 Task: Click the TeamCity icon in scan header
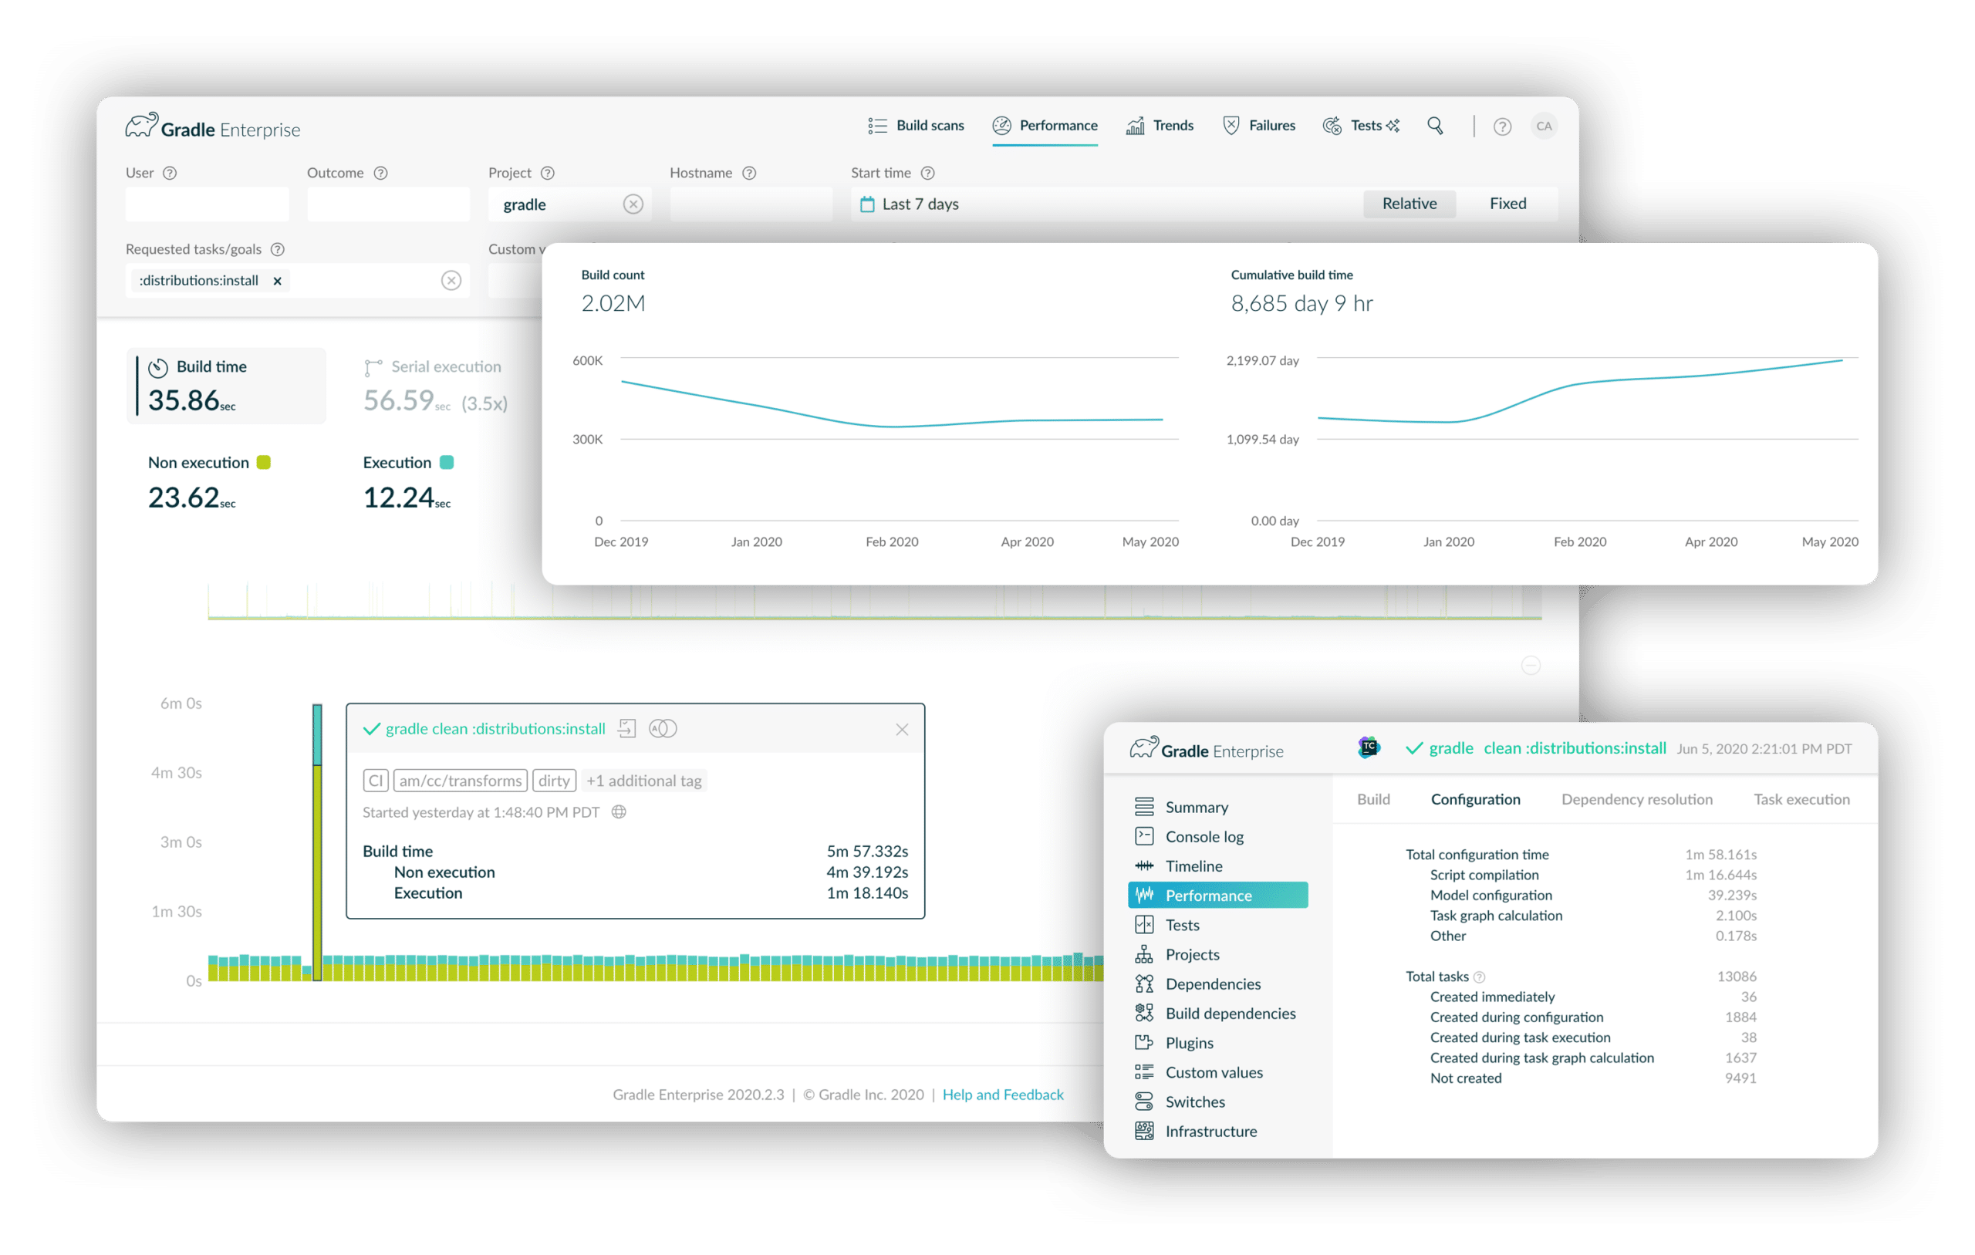(1369, 748)
